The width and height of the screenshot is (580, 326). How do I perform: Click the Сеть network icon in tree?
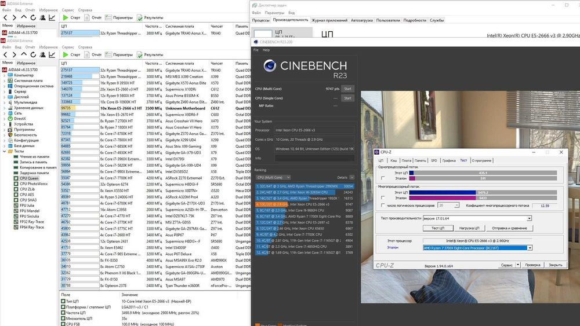click(10, 113)
